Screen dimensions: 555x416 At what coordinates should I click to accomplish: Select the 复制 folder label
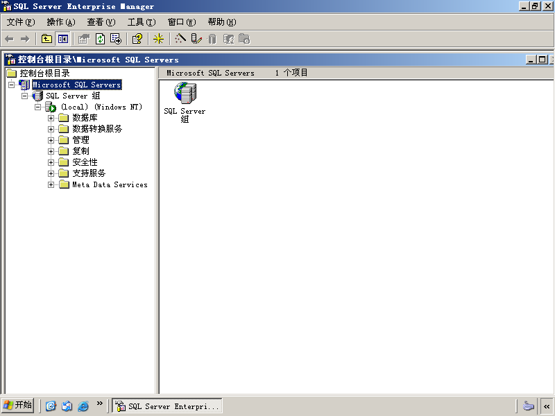[x=80, y=151]
